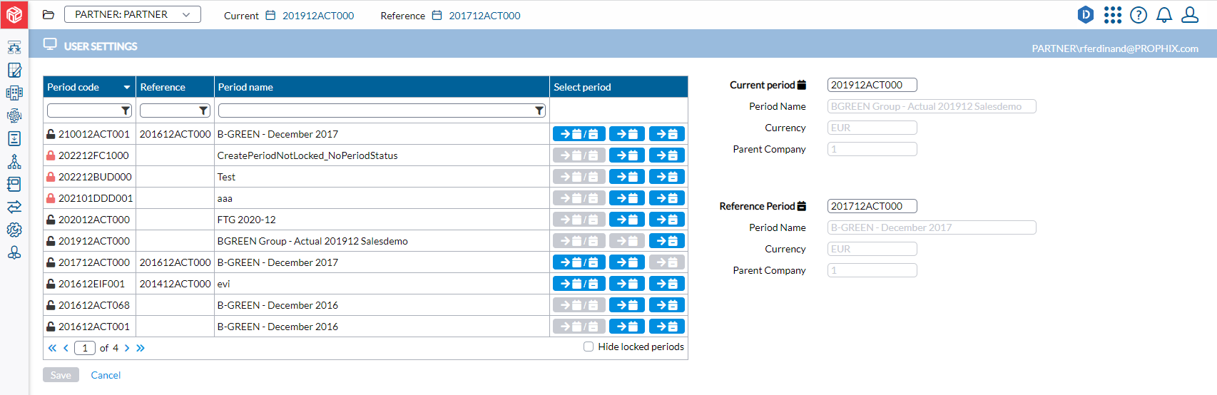Jump to the last page of periods
The image size is (1217, 395).
(x=141, y=348)
